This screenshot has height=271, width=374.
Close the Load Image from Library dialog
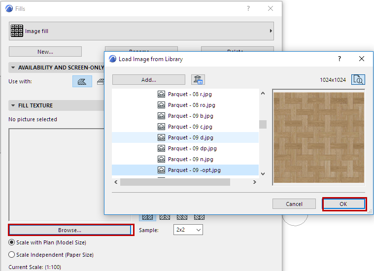click(x=362, y=59)
